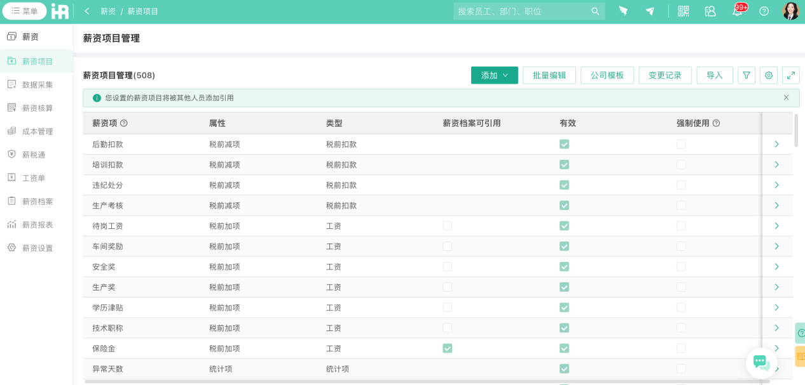Click the magnifier icon in the search bar

coord(595,11)
